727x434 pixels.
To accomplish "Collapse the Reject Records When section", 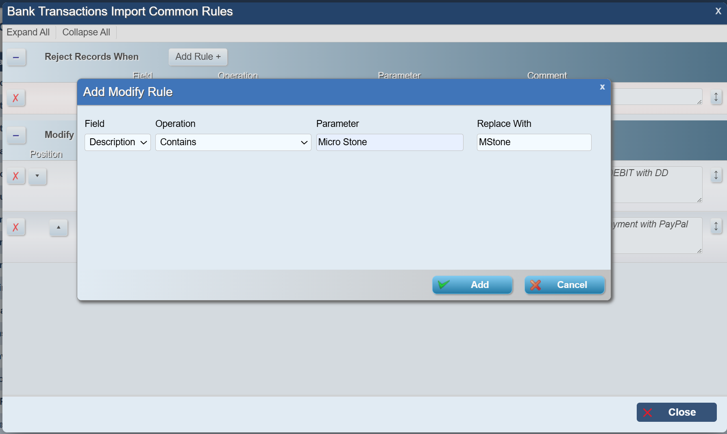I will [16, 57].
